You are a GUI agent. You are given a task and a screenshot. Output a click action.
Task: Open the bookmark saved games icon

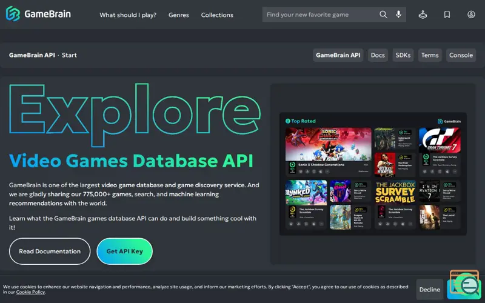click(447, 15)
